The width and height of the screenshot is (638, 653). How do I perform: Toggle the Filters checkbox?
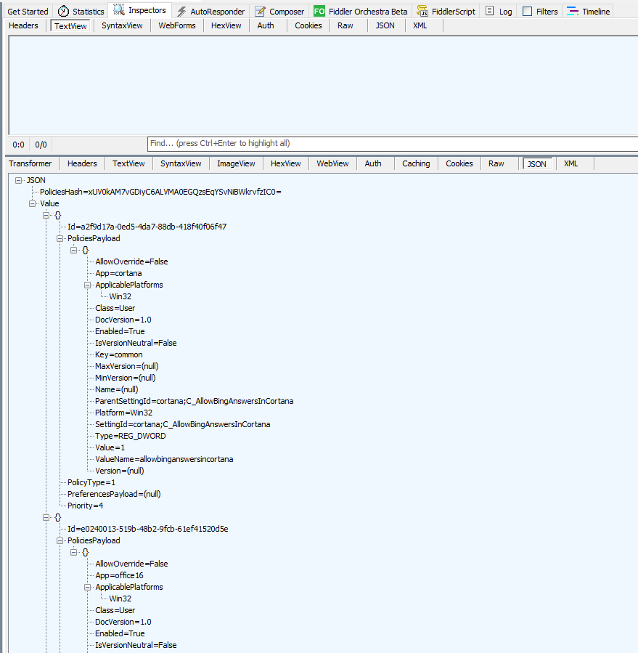(x=527, y=11)
